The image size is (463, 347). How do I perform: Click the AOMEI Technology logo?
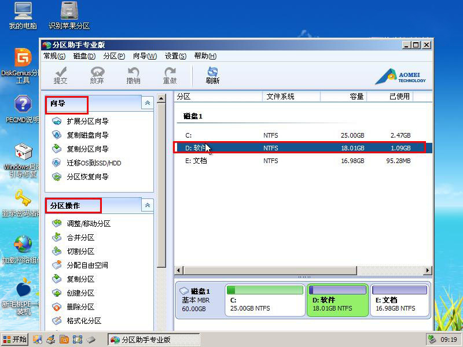pos(400,76)
